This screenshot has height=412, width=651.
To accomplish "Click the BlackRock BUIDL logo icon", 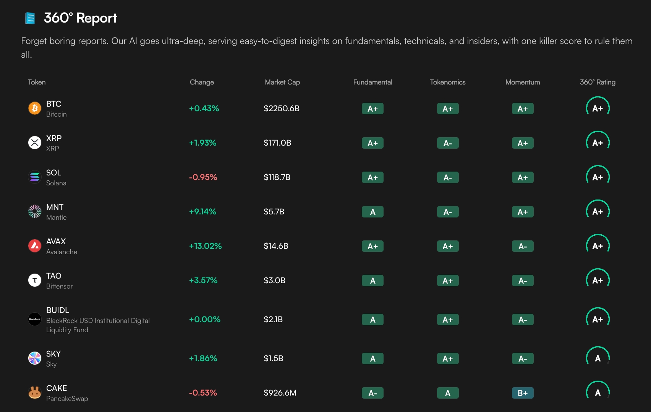I will (x=35, y=319).
